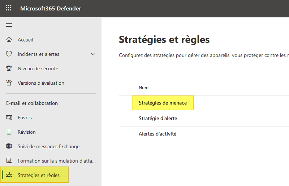Click the Stratégies et règles sliders icon
Screen dimensions: 289x186
click(9, 175)
